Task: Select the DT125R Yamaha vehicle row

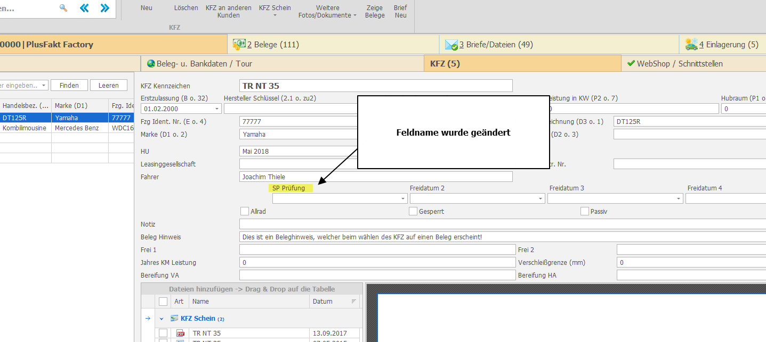Action: coord(67,118)
